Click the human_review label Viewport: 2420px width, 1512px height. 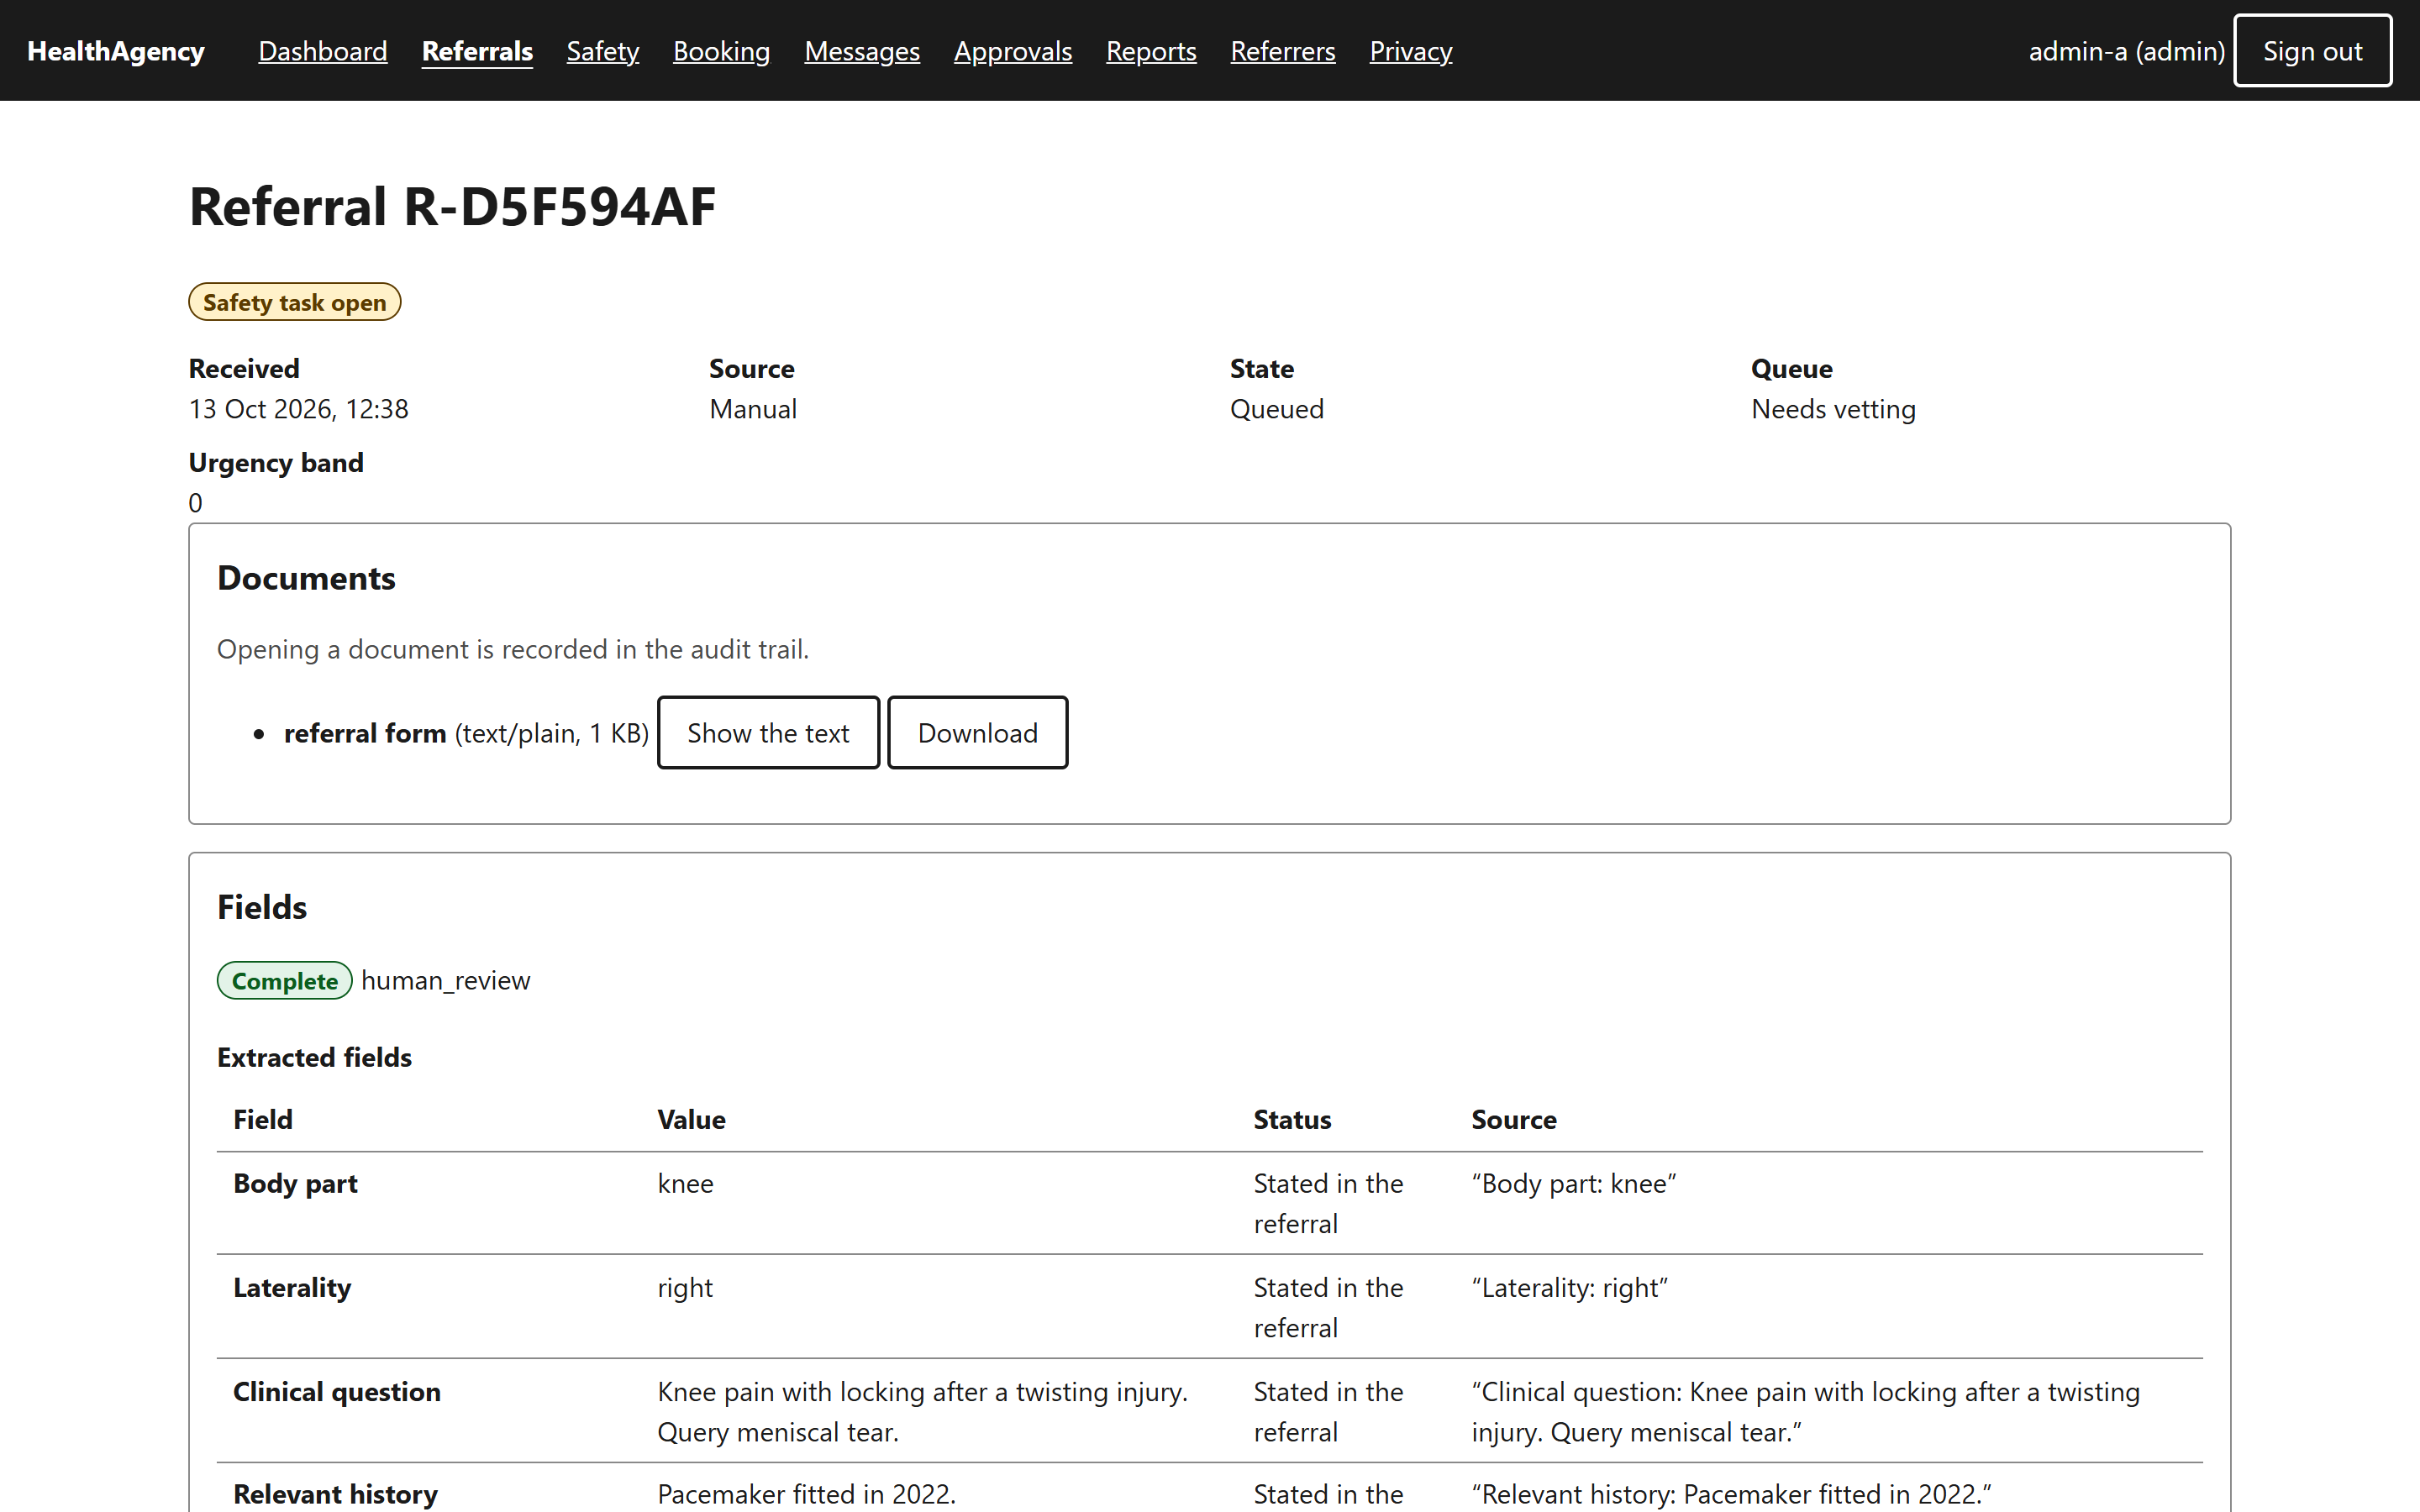click(x=445, y=981)
